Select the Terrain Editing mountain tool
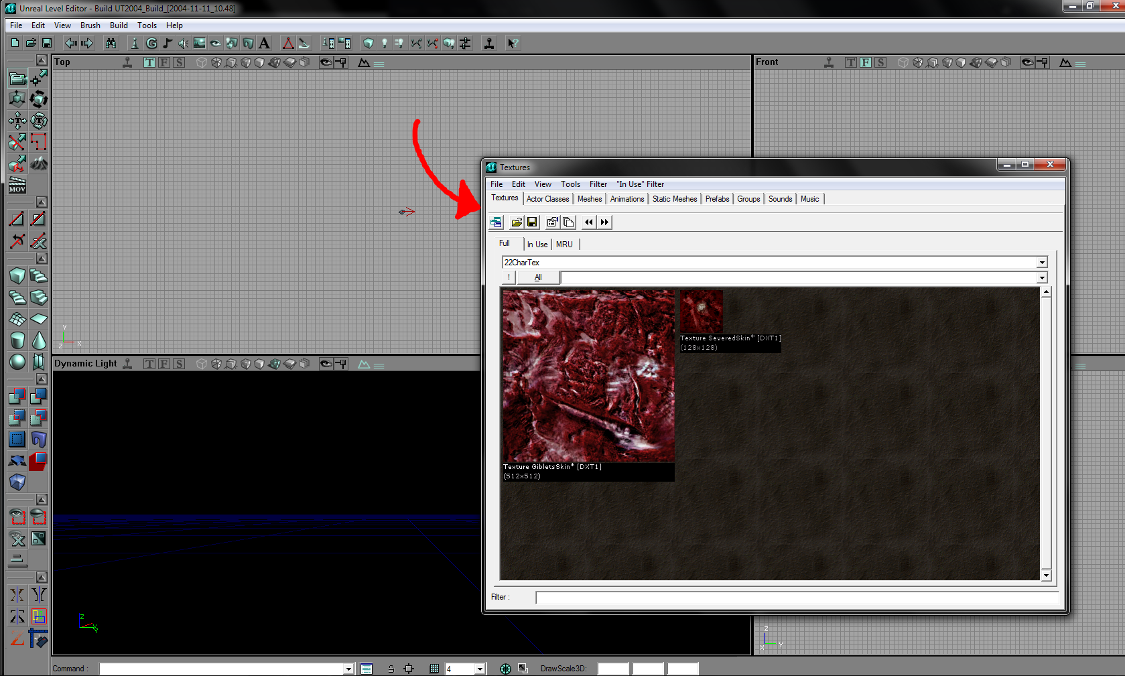Screen dimensions: 1125x676 (x=39, y=163)
